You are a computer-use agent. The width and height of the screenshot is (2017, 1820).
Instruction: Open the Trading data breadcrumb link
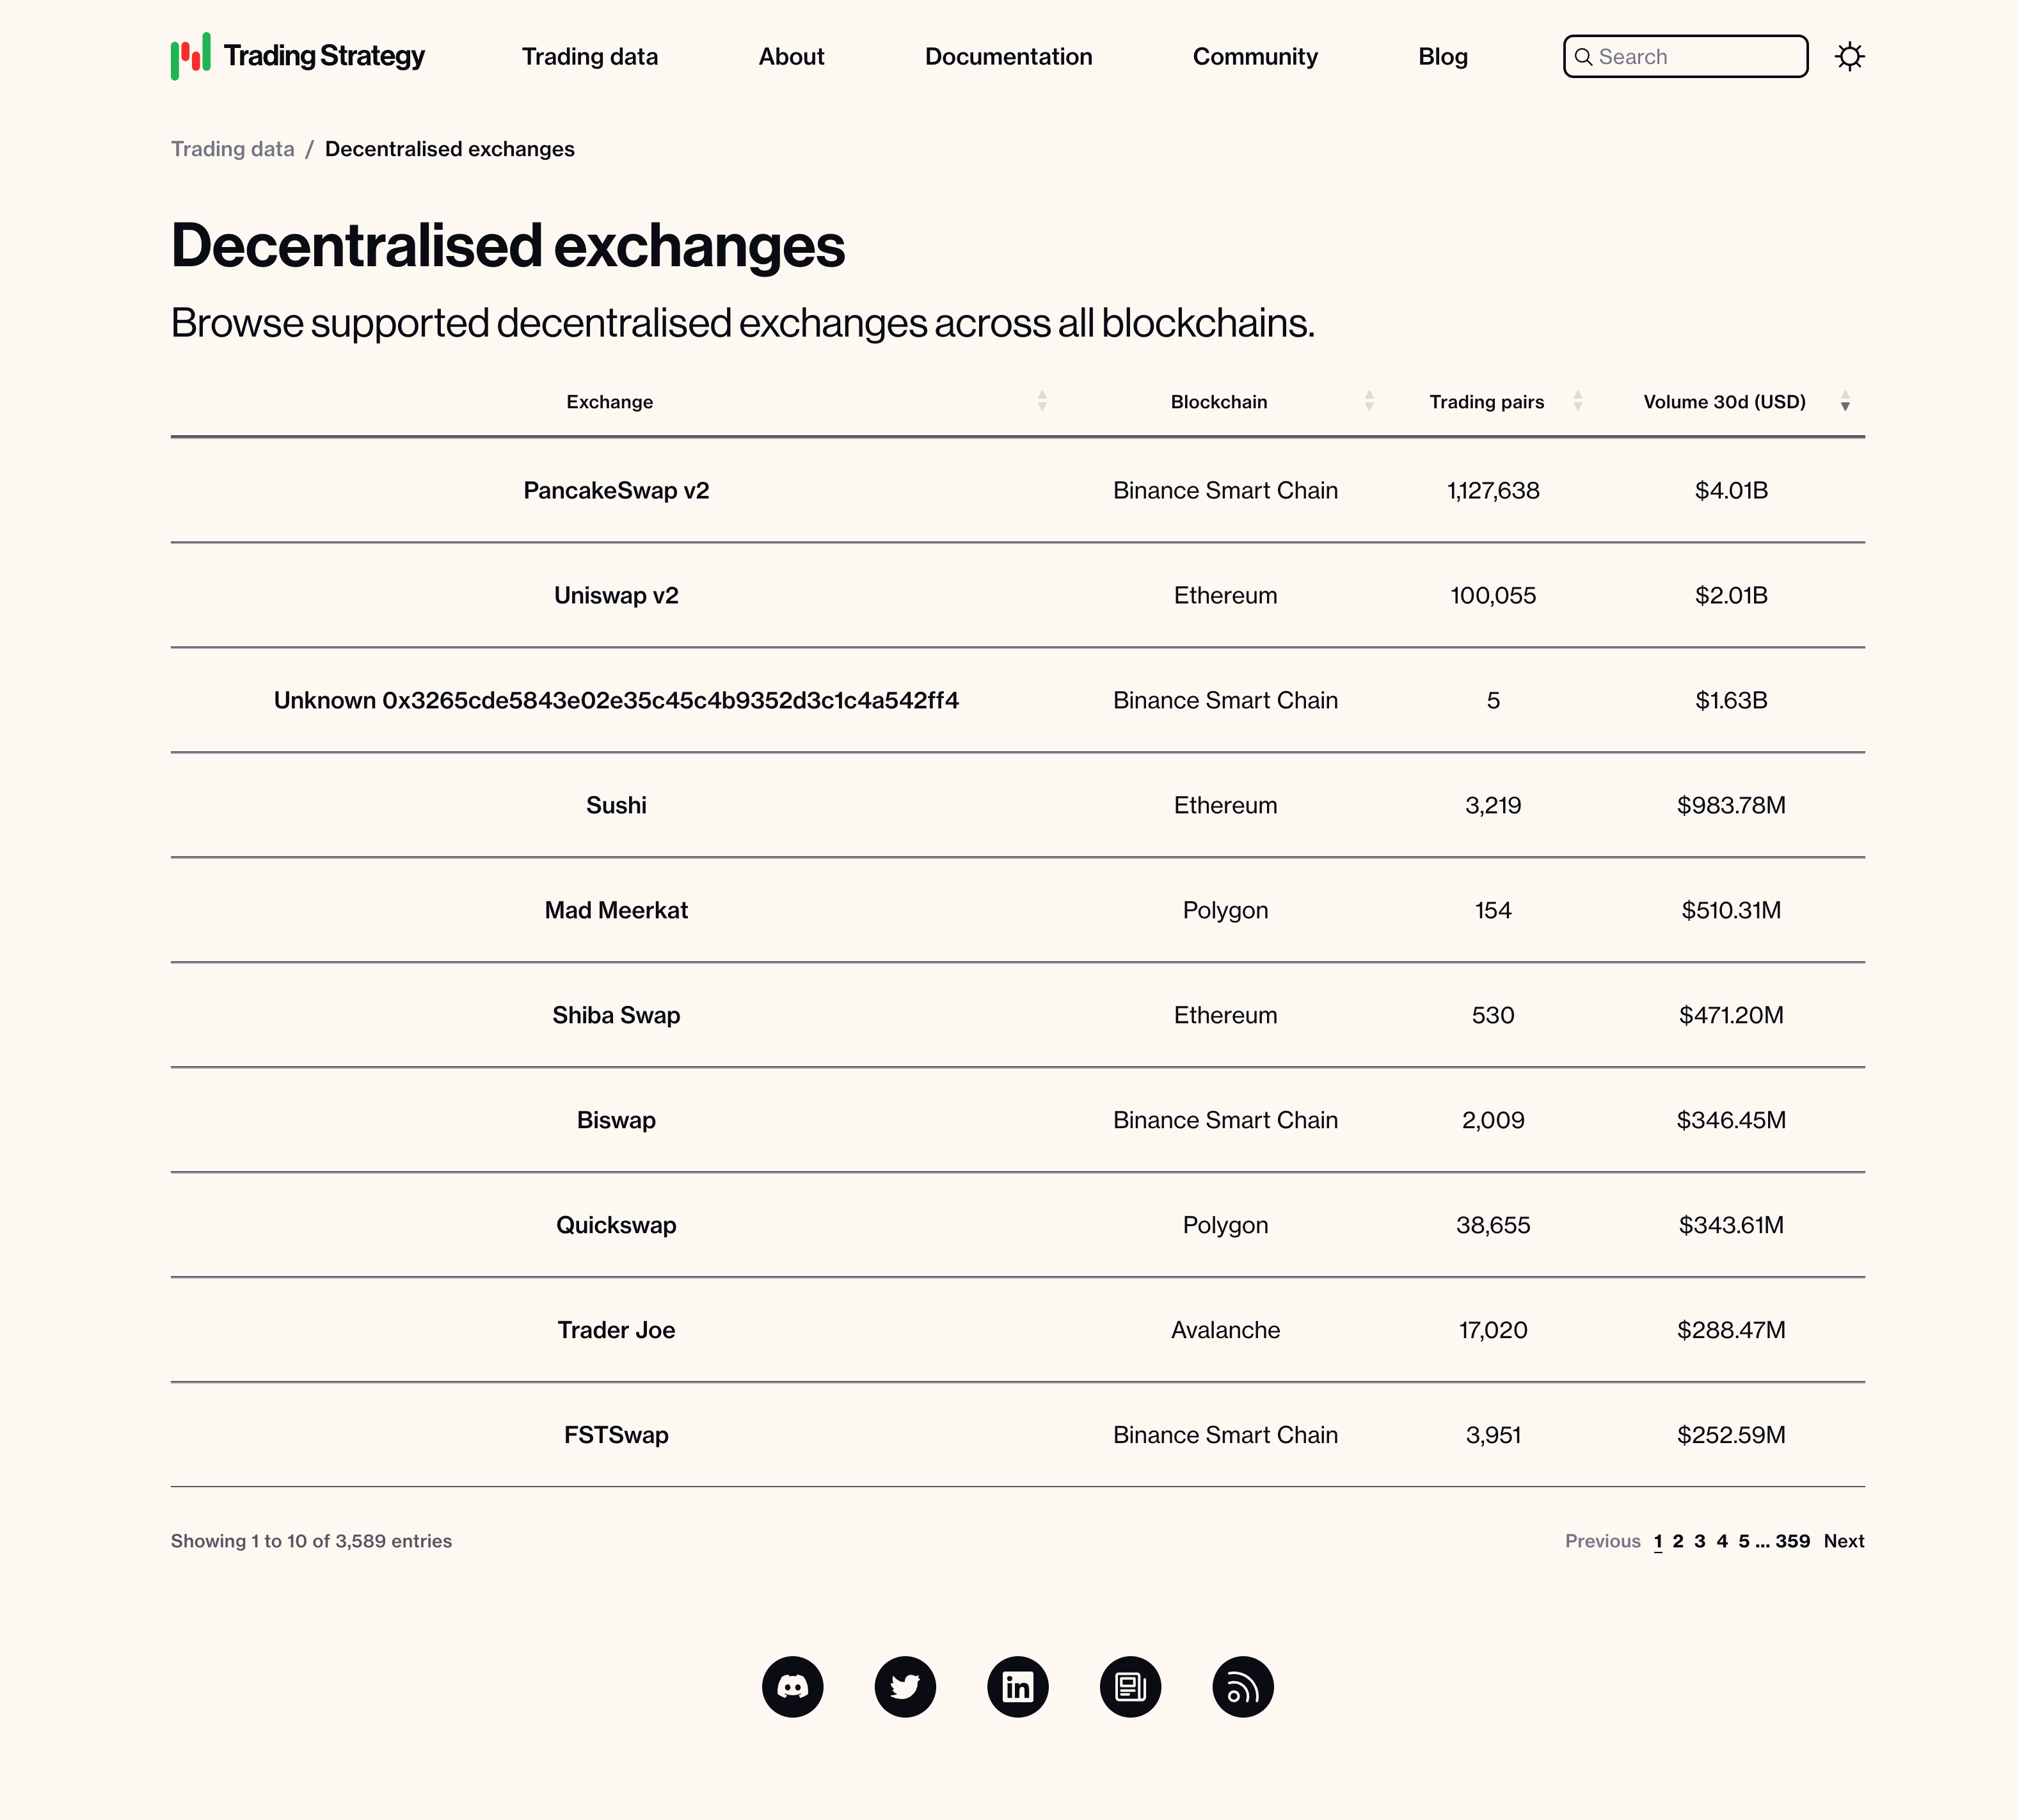coord(233,148)
